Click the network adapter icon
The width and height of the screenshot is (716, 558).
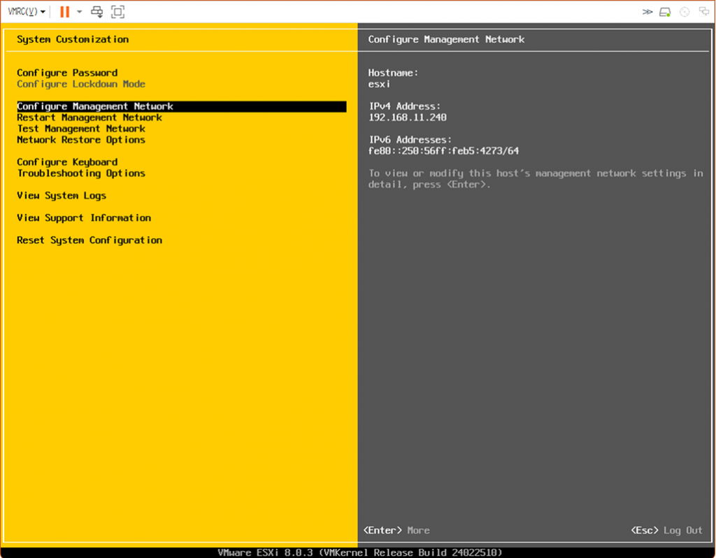(703, 12)
